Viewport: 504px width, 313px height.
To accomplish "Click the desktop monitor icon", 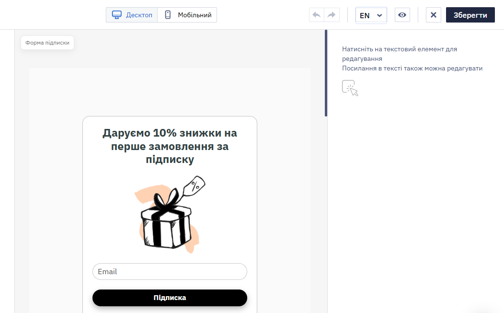I will coord(117,15).
